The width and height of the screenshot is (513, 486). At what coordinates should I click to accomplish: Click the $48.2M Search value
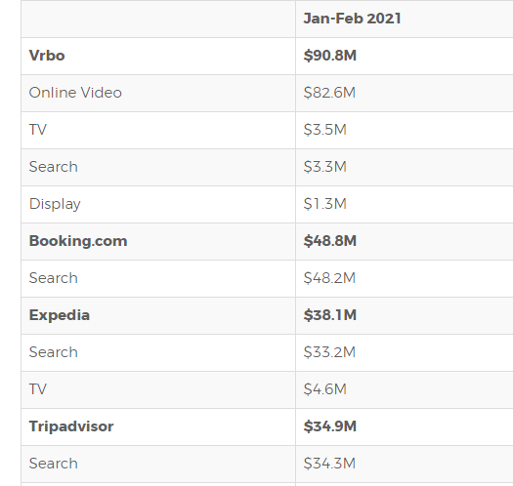[x=329, y=278]
